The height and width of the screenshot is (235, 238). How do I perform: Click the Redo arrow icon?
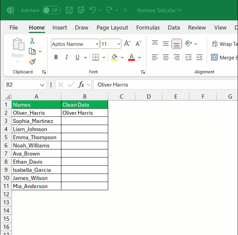pyautogui.click(x=109, y=10)
